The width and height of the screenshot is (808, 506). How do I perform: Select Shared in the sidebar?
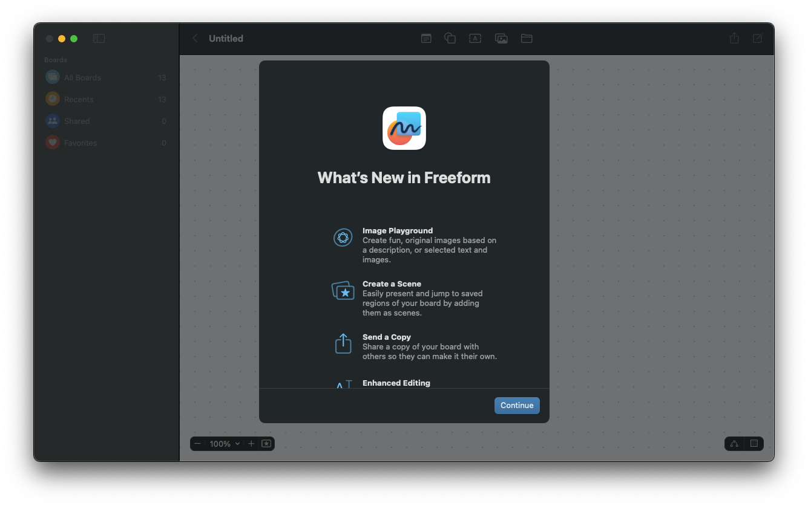click(x=106, y=121)
